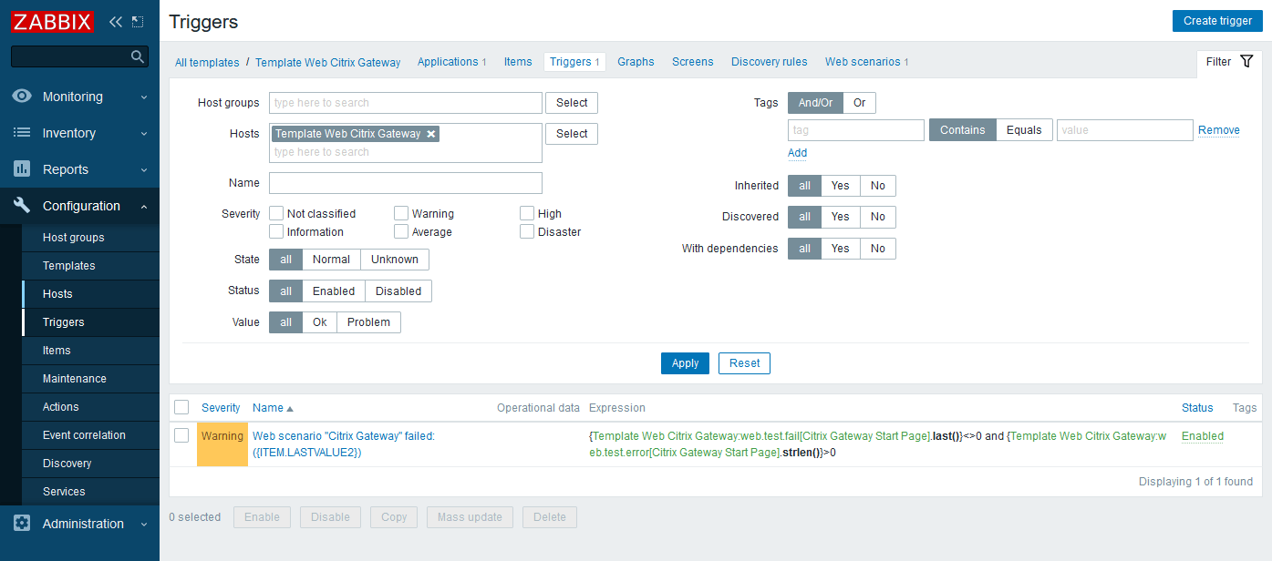Switch to the Graphs tab
This screenshot has width=1272, height=561.
click(x=636, y=61)
